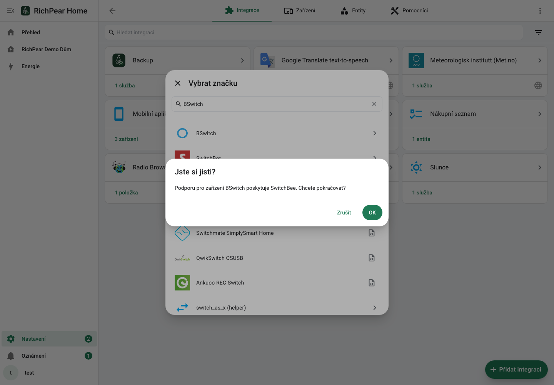Click the Nákupní seznam title
The height and width of the screenshot is (385, 554).
pos(453,114)
